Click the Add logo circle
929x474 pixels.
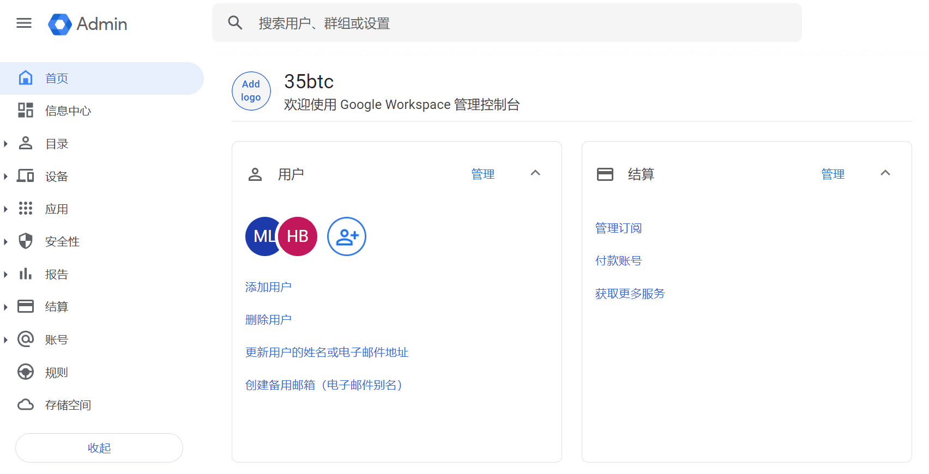[x=251, y=91]
